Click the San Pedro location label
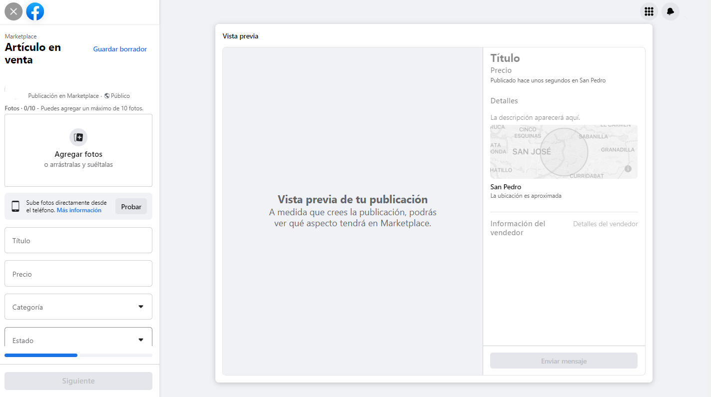711x397 pixels. pos(506,187)
